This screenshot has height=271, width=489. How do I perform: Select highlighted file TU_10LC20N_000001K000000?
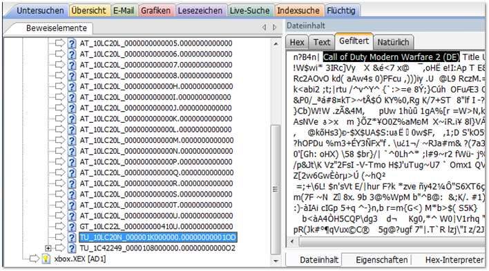click(157, 237)
